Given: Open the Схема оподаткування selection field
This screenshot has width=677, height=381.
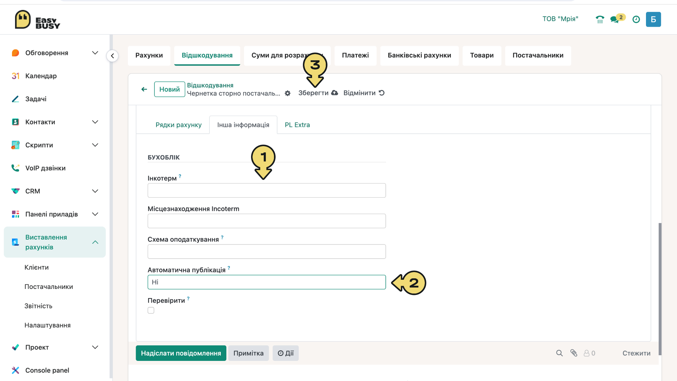Looking at the screenshot, I should 267,252.
